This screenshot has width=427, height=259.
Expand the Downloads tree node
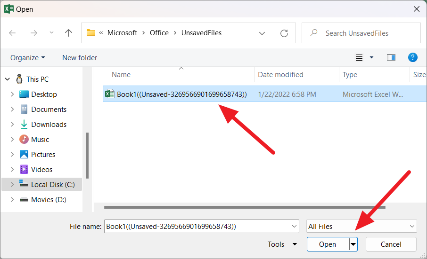(12, 125)
